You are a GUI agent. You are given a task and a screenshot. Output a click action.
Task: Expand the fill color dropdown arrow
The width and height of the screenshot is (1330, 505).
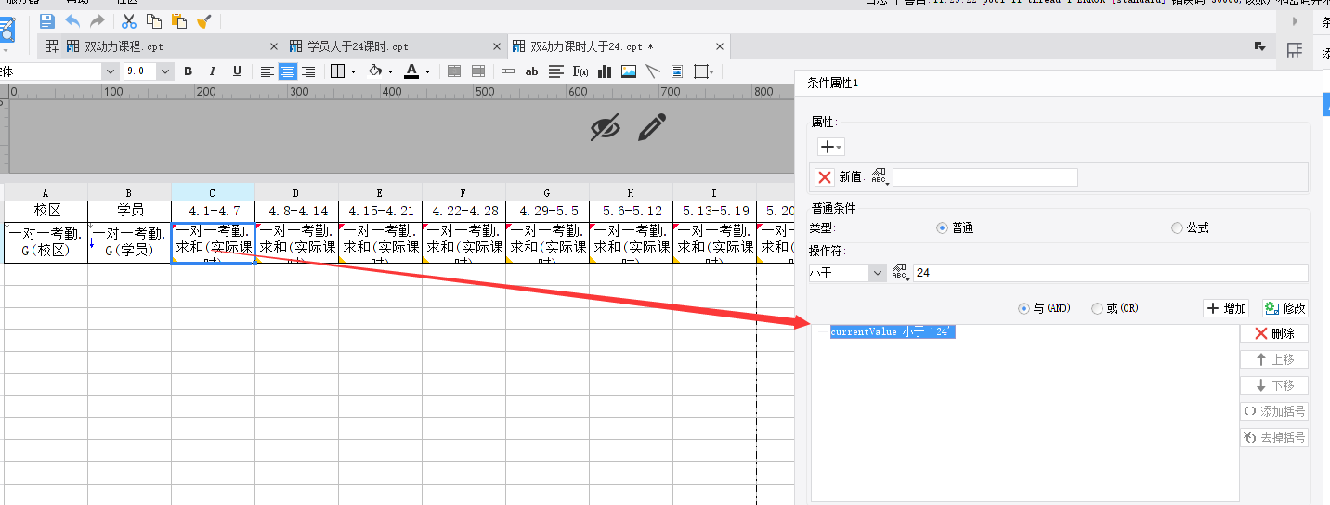[x=390, y=72]
